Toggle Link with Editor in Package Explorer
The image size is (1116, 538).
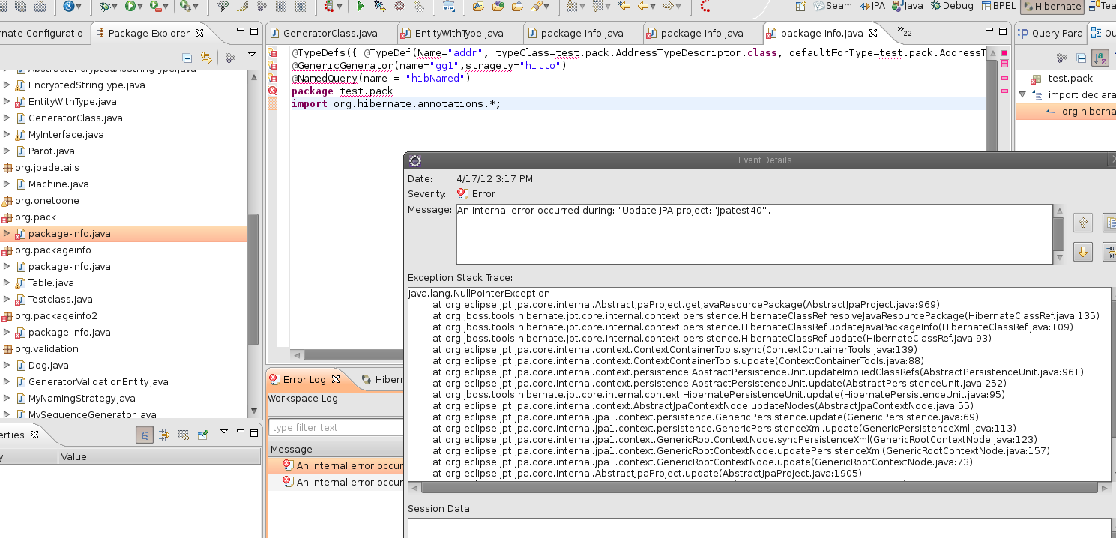[206, 58]
